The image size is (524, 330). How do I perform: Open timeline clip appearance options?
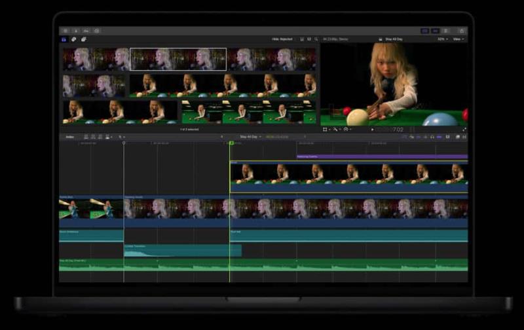[447, 137]
